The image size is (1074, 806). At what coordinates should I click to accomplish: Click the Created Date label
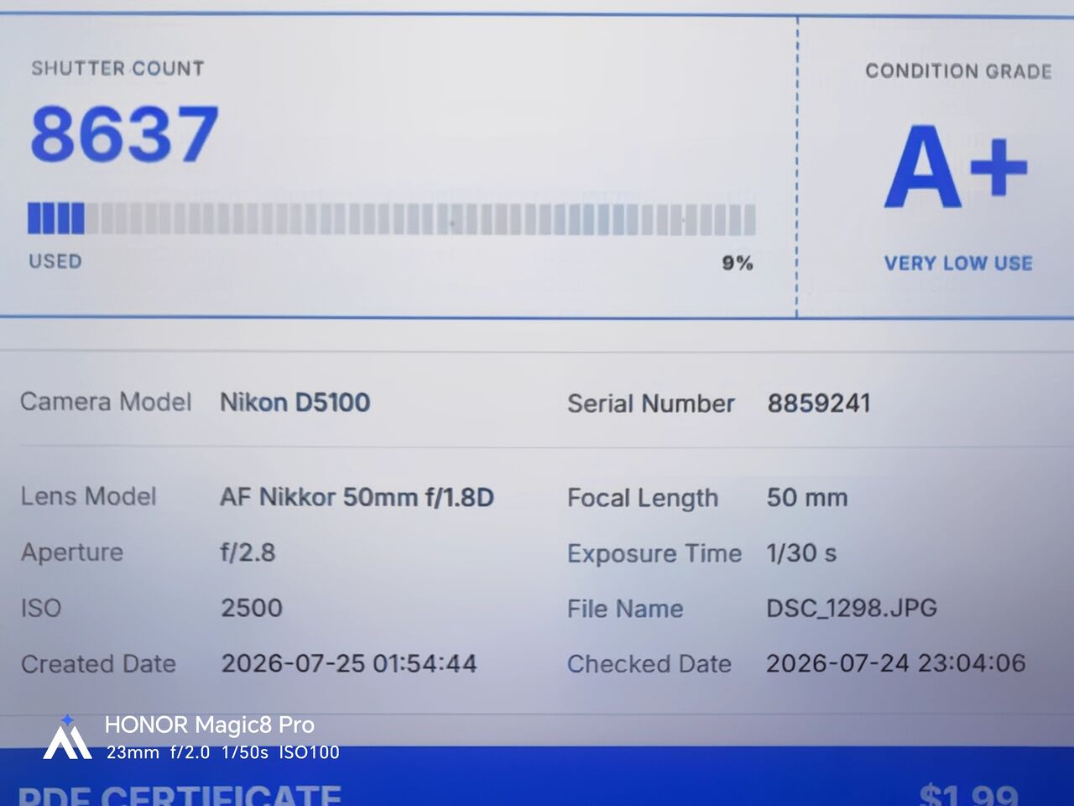coord(98,664)
